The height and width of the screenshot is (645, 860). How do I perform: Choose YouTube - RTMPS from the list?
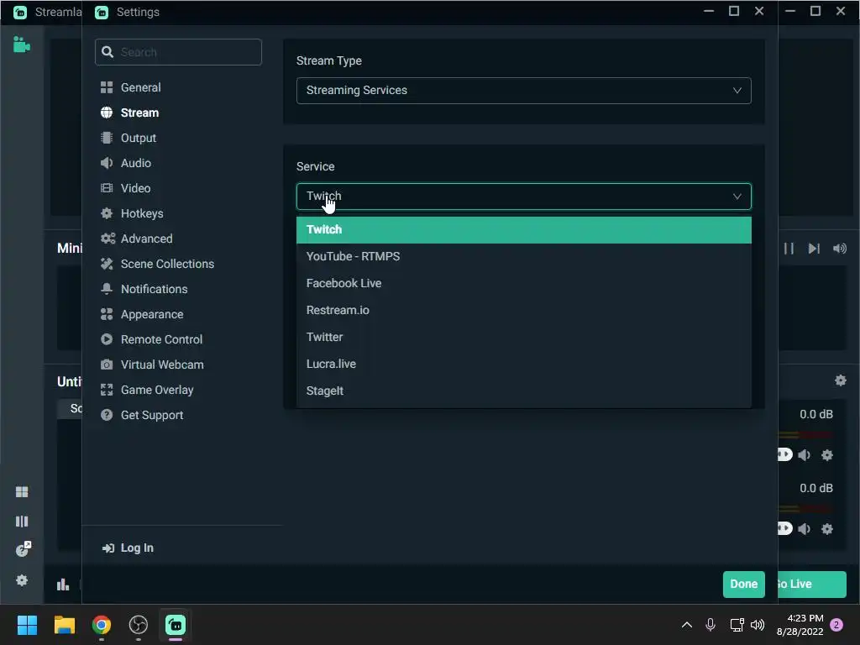click(x=524, y=257)
